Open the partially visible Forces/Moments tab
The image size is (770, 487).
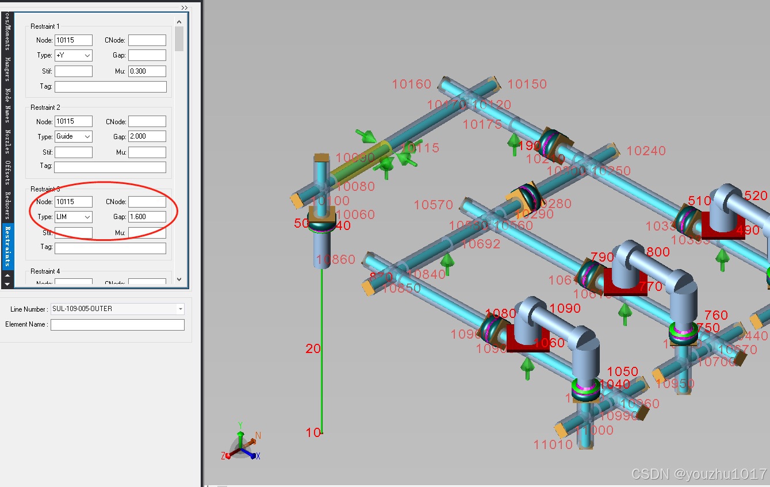click(7, 32)
